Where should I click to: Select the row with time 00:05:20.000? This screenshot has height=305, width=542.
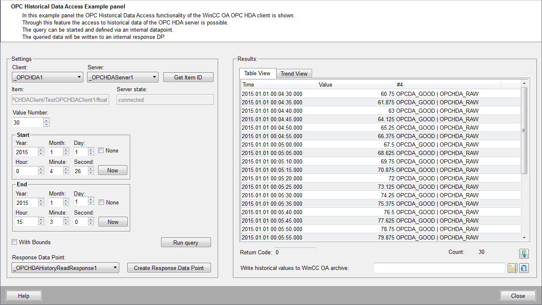click(380, 178)
